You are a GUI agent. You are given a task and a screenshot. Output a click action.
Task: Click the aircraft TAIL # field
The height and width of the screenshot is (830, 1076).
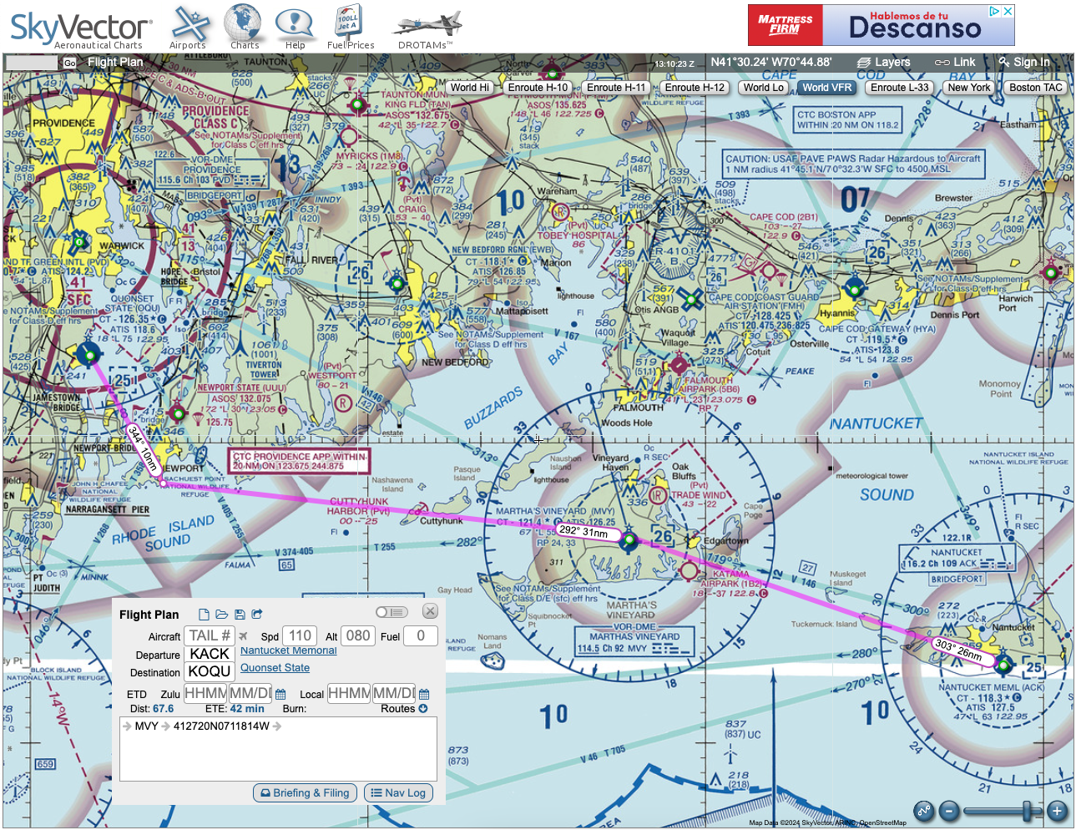(210, 636)
